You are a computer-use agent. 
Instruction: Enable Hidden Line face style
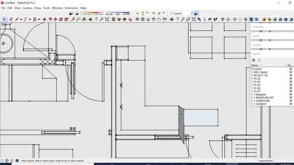coord(240,19)
